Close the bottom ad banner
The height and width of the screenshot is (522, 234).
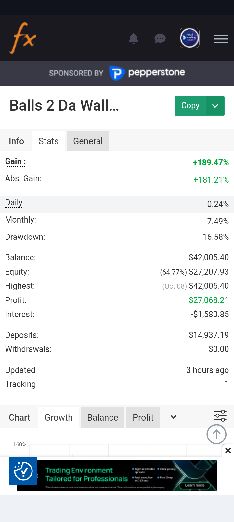[228, 451]
